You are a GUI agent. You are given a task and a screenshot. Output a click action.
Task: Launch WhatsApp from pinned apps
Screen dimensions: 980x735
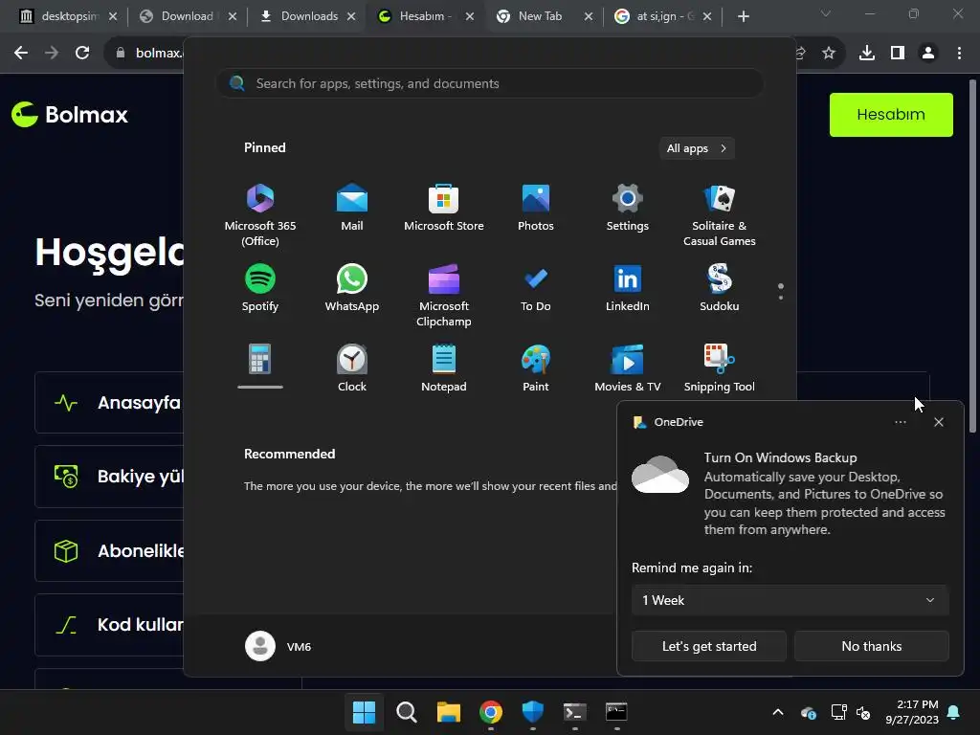coord(352,287)
